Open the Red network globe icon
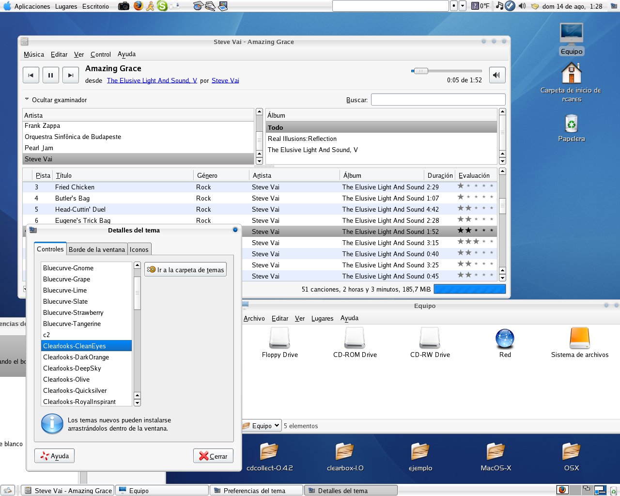This screenshot has height=496, width=620. coord(505,342)
